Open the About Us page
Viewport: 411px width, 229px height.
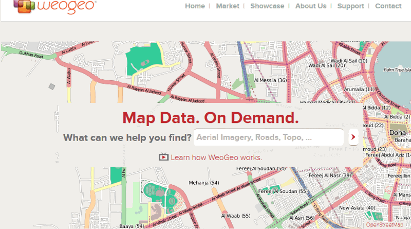[x=311, y=6]
